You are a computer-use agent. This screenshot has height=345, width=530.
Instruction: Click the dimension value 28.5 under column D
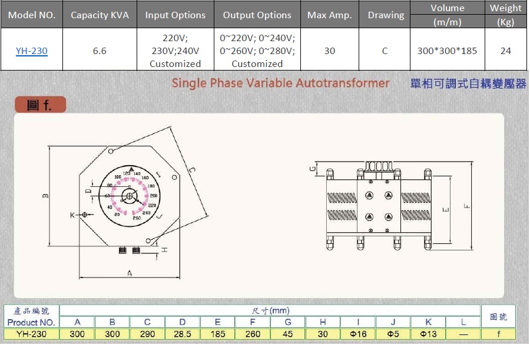(x=182, y=332)
